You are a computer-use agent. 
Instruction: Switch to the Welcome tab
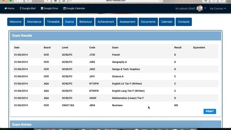coord(16,22)
